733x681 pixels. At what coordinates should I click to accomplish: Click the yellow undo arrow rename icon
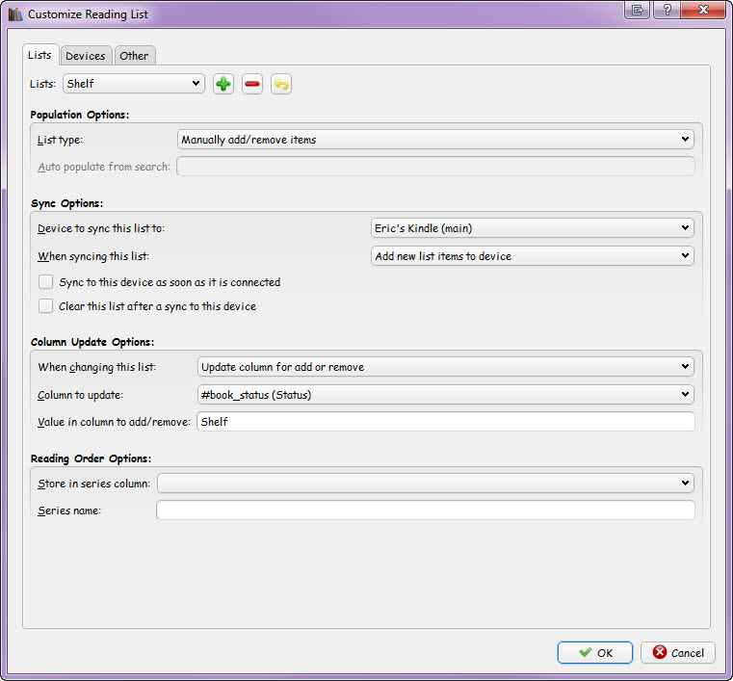281,84
